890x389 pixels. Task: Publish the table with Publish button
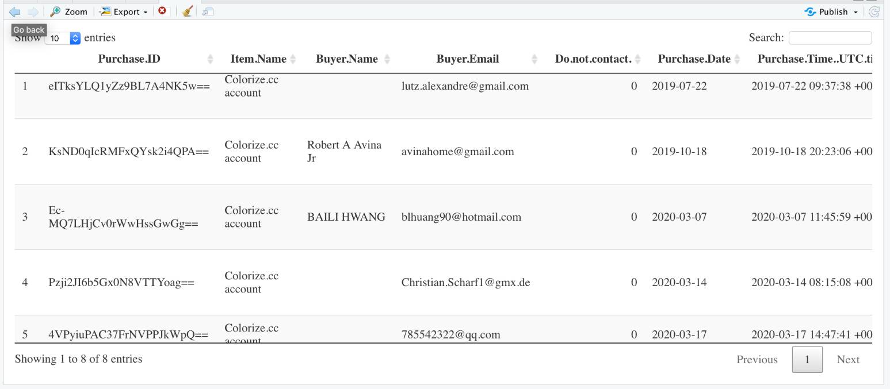[x=826, y=11]
